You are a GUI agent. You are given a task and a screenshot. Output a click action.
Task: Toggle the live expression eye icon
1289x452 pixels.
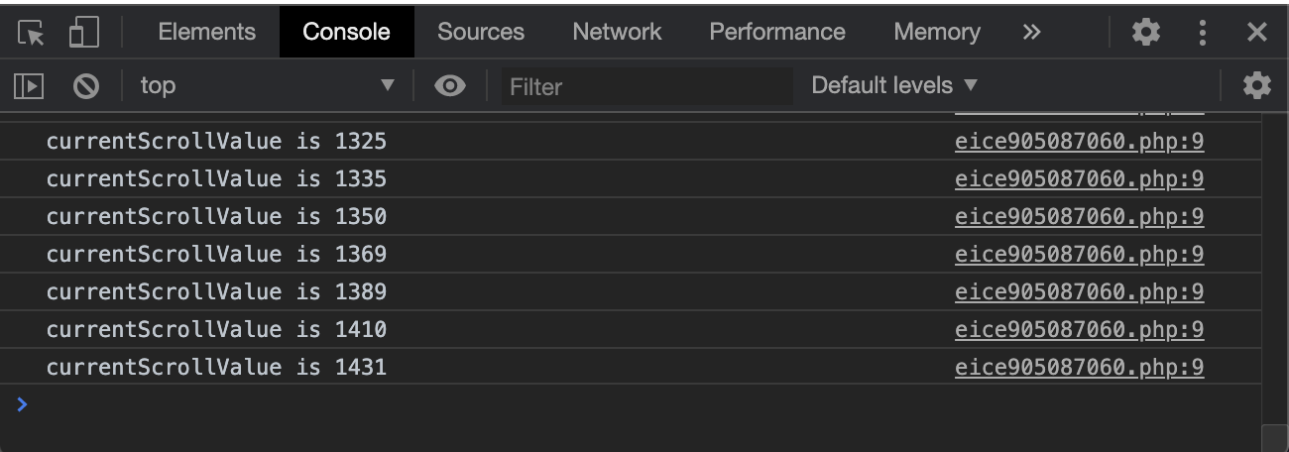[x=450, y=86]
